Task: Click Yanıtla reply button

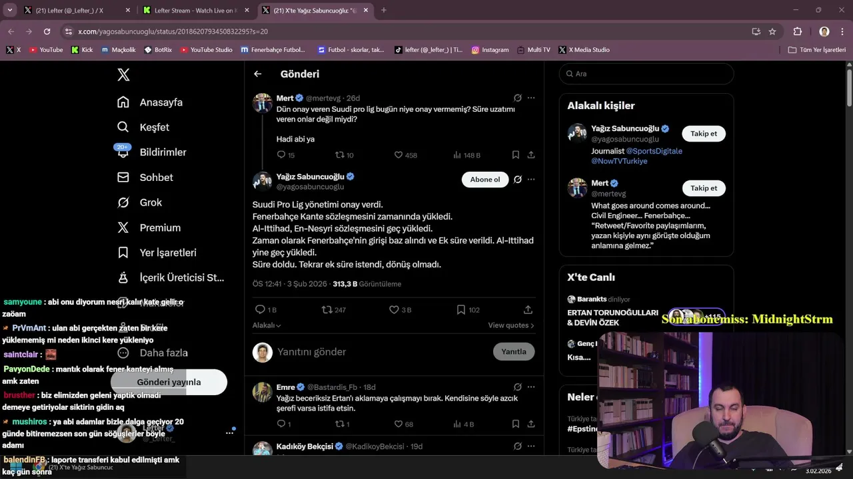Action: pyautogui.click(x=514, y=352)
